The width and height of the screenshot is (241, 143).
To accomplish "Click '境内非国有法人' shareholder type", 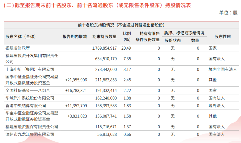I will point(223,69).
